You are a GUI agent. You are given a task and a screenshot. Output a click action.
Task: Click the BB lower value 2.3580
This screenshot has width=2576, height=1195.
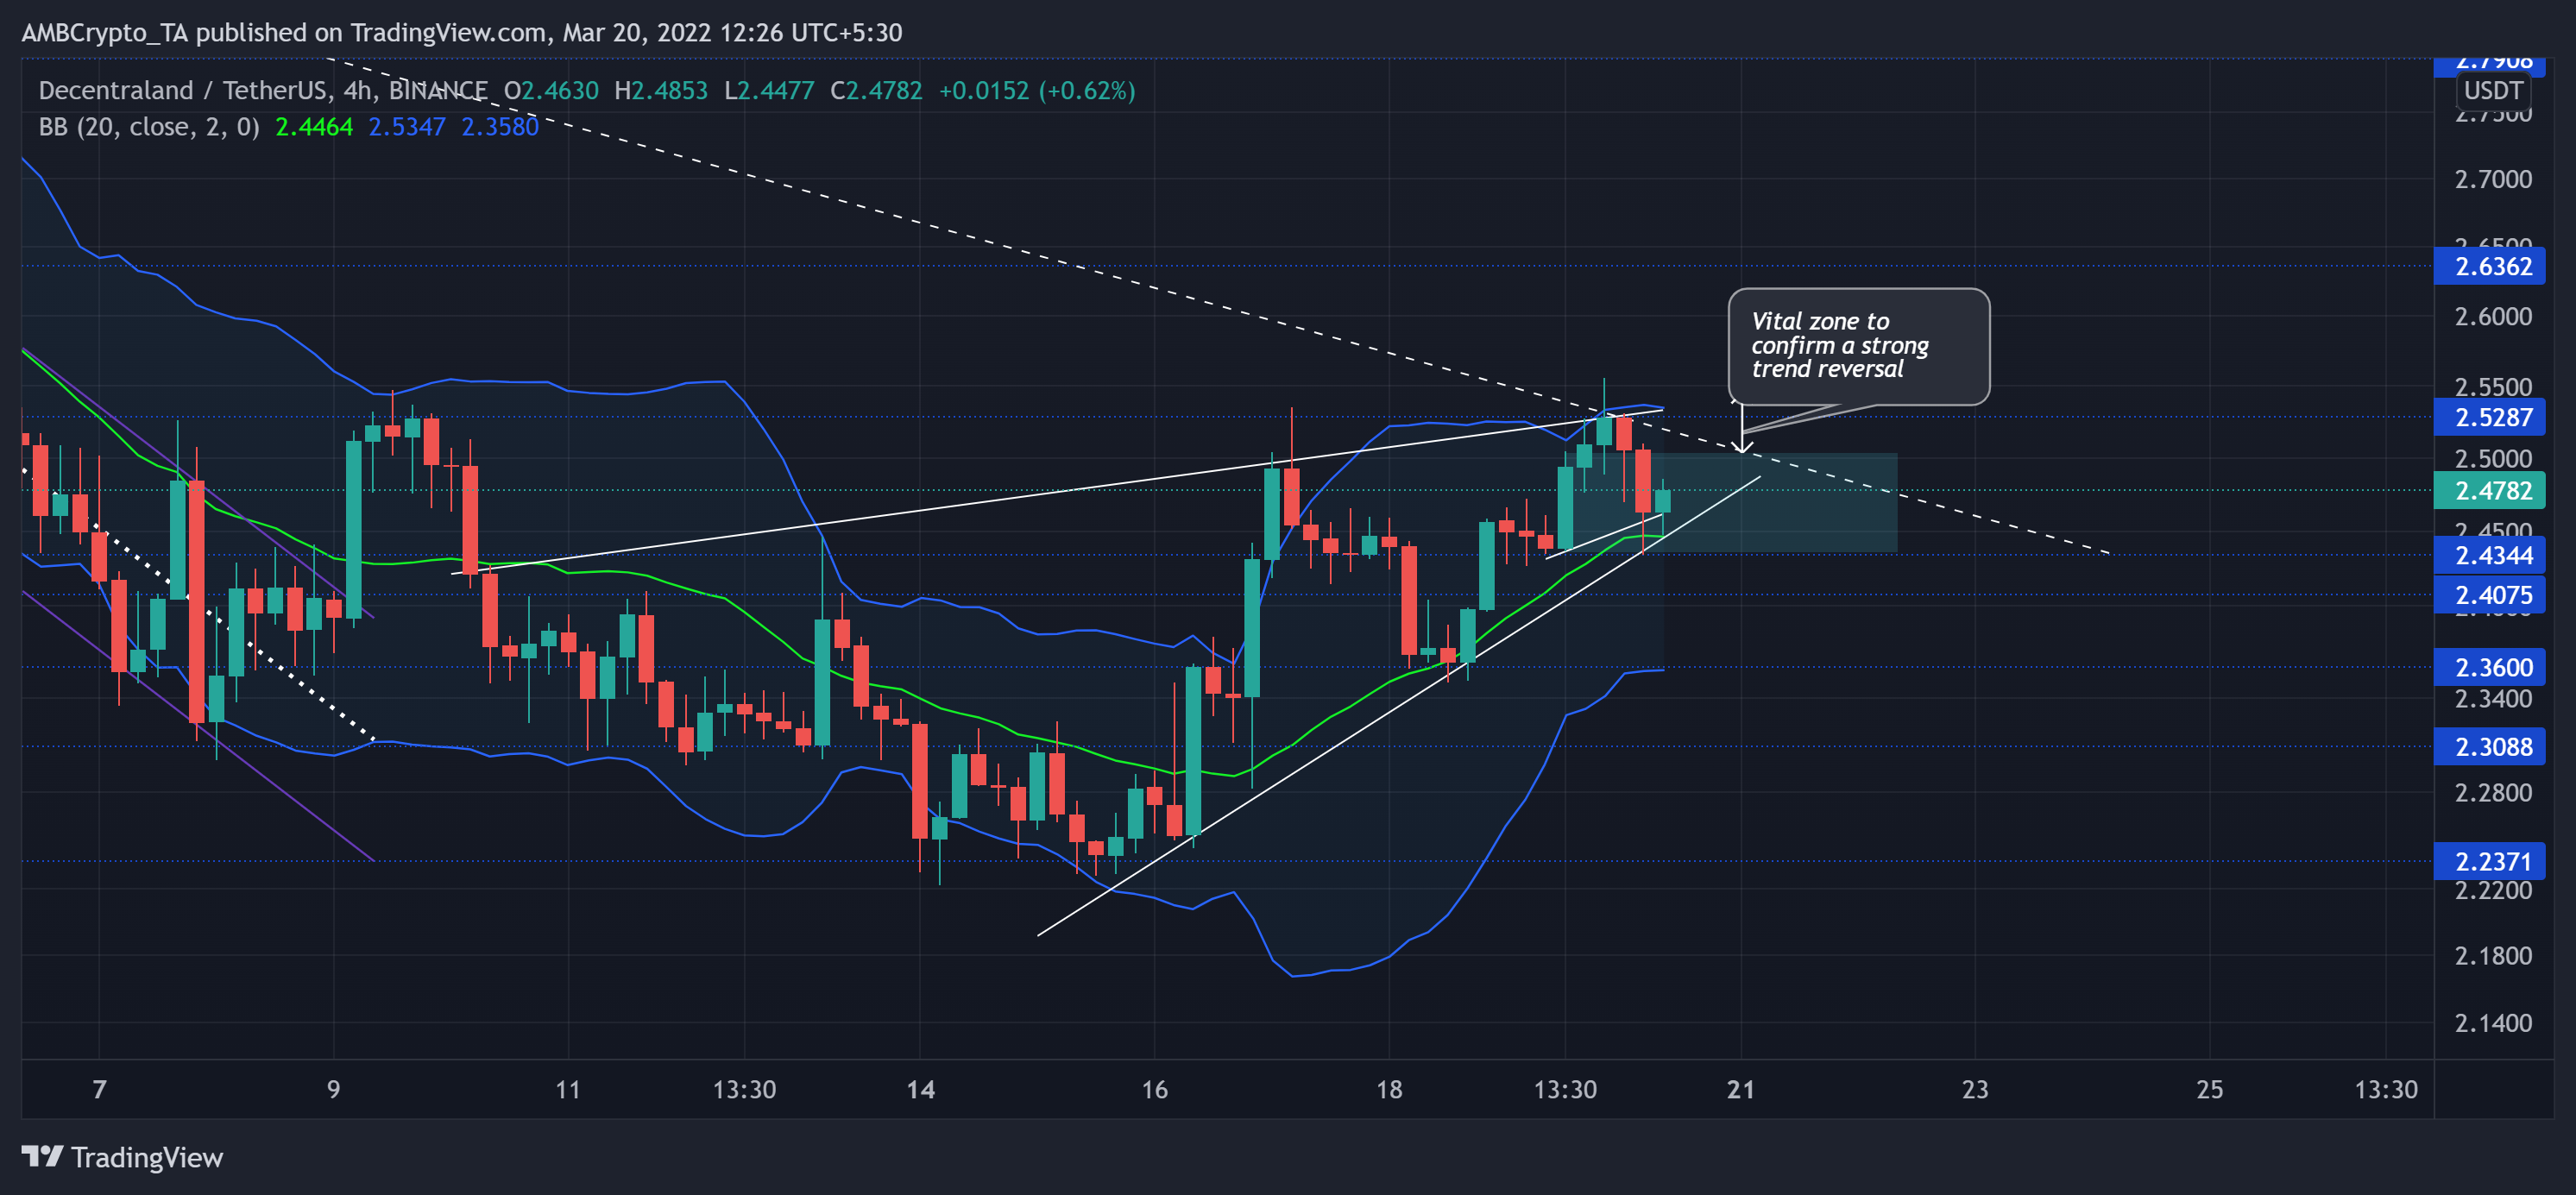click(499, 127)
